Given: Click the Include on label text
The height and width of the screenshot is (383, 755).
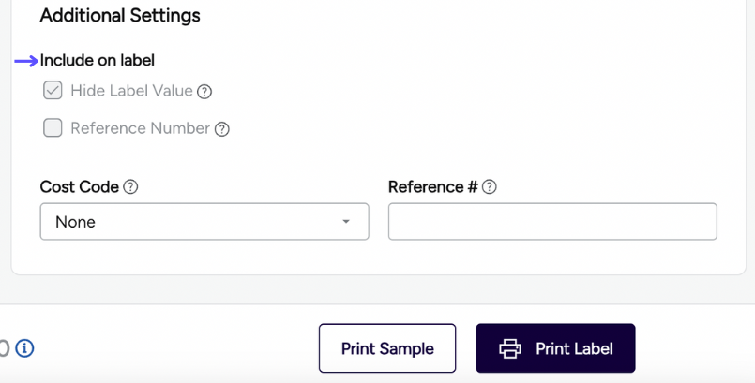Looking at the screenshot, I should coord(98,61).
